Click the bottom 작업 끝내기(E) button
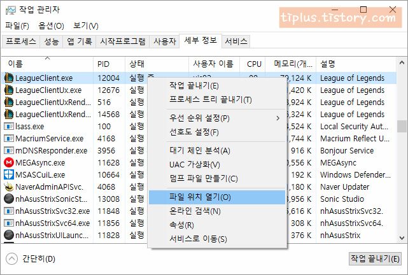The image size is (408, 275). 375,258
